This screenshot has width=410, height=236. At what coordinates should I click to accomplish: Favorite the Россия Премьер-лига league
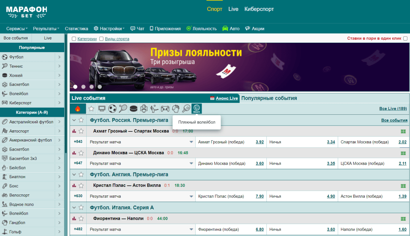[81, 120]
